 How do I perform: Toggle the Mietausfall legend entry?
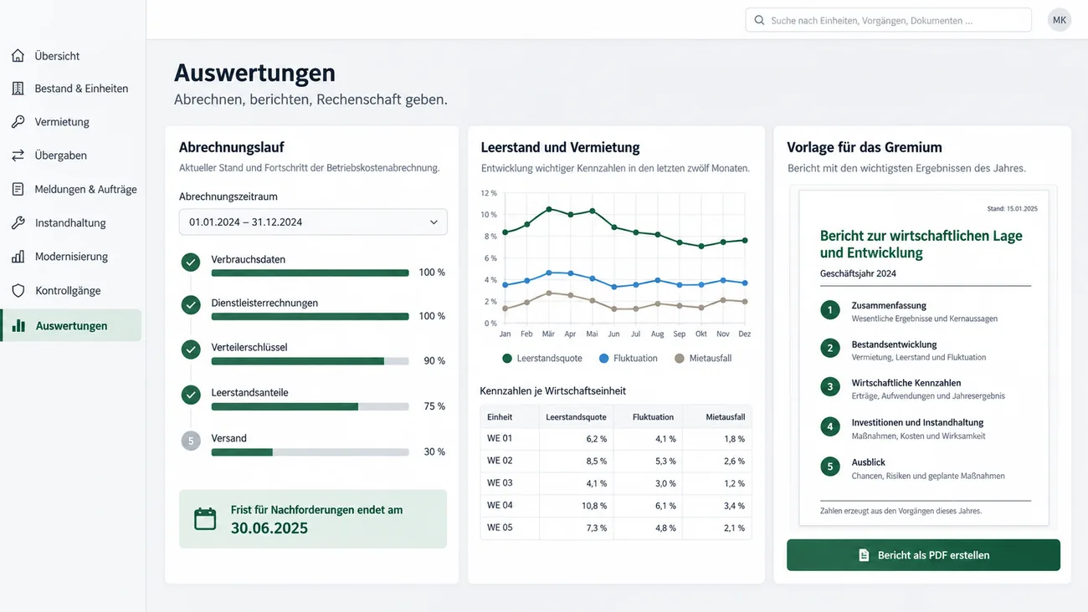pyautogui.click(x=703, y=359)
